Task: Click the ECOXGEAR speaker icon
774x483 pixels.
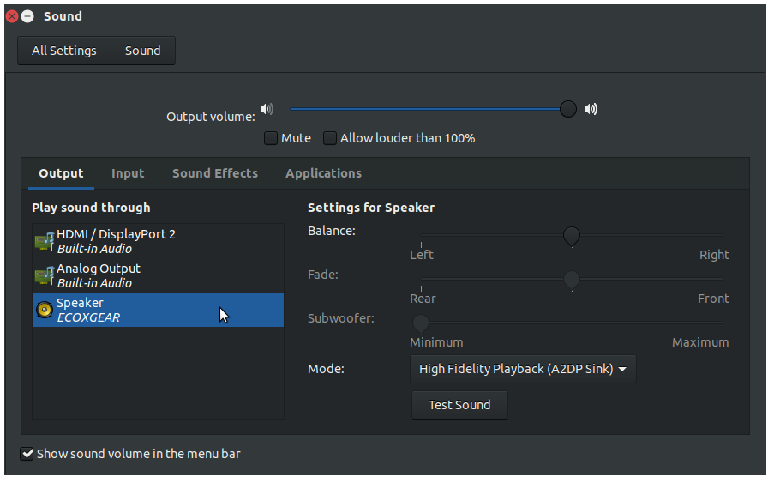Action: tap(45, 310)
